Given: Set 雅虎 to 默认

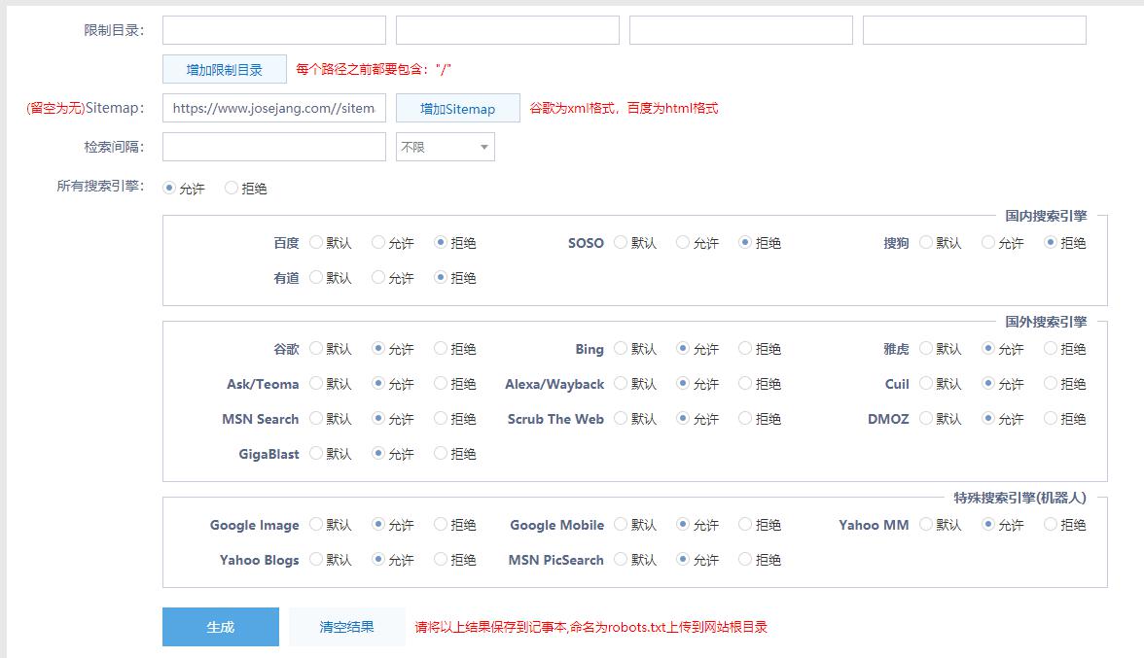Looking at the screenshot, I should coord(924,348).
